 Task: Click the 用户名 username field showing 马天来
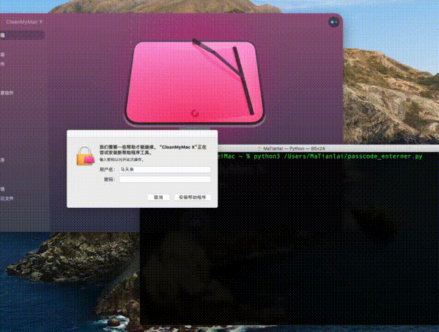(165, 169)
